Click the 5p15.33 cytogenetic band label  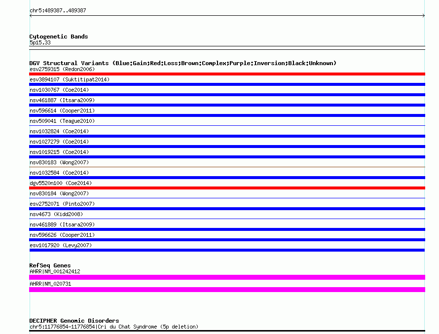[x=40, y=42]
